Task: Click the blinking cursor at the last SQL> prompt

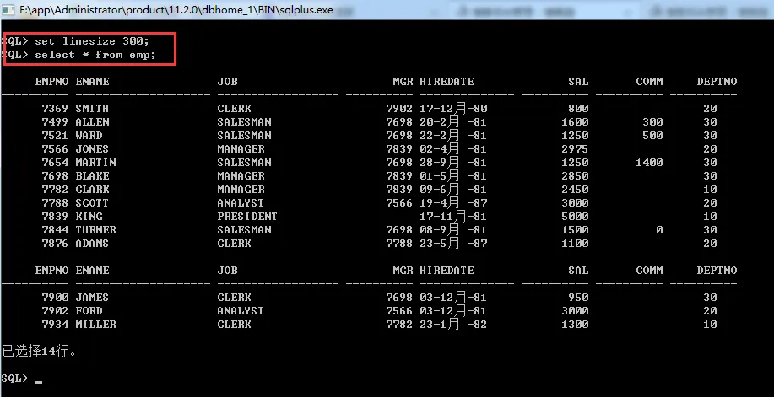Action: [39, 382]
